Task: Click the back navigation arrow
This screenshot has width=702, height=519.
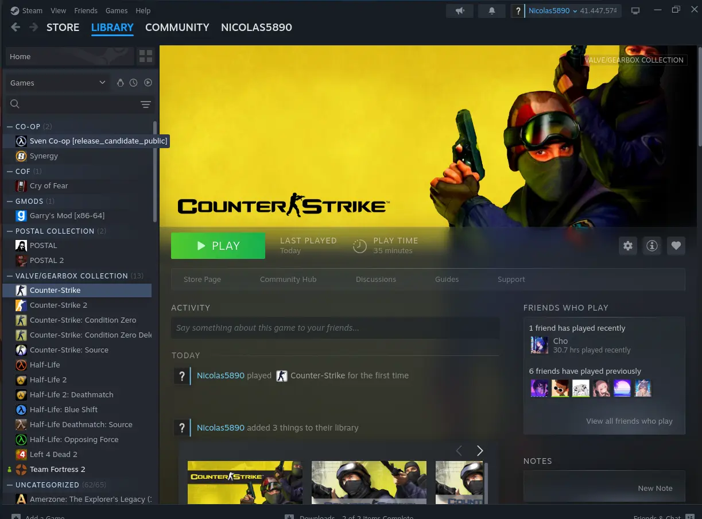Action: coord(15,27)
